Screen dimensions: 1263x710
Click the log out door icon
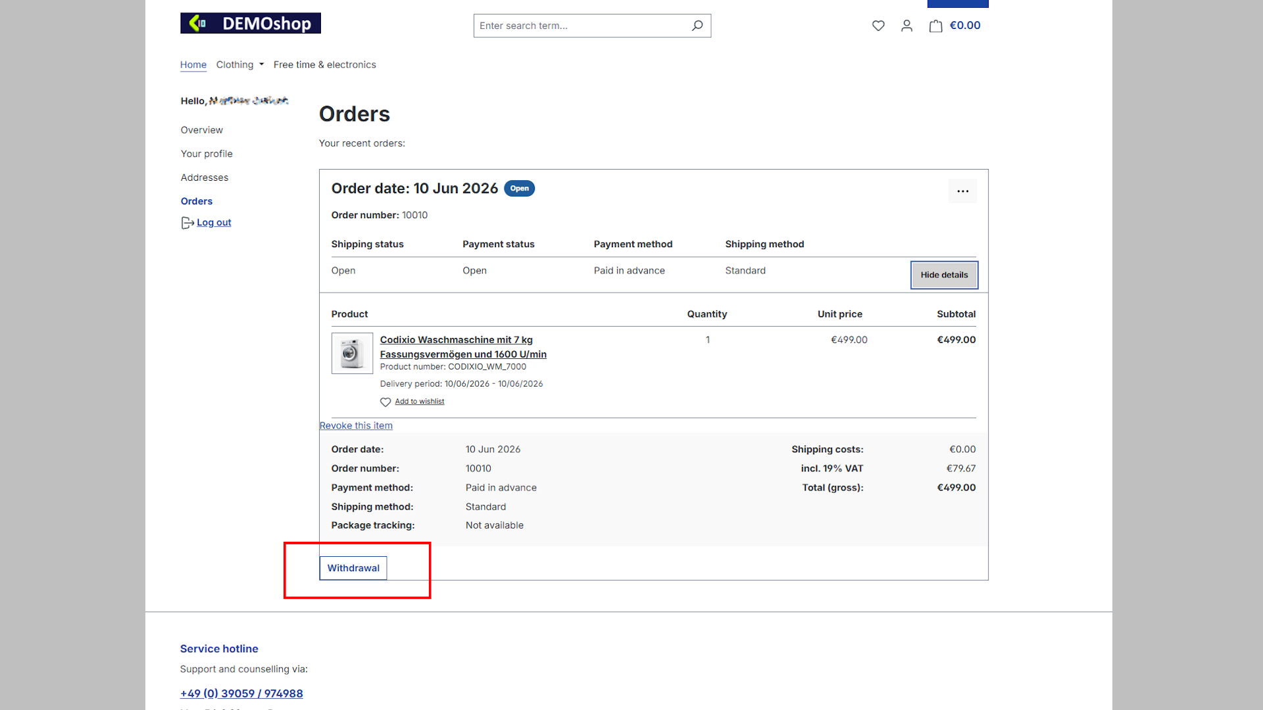(x=187, y=223)
